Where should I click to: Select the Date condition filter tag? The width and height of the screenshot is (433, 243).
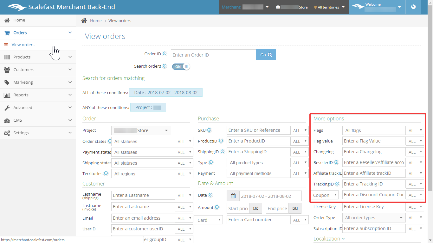coord(166,93)
